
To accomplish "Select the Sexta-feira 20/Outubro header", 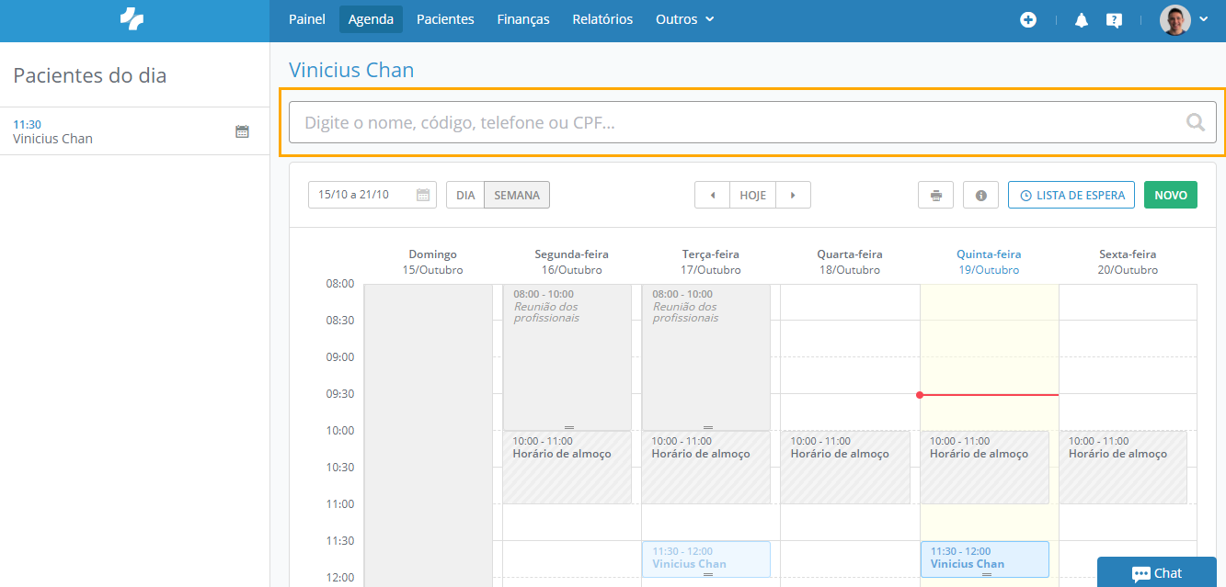I will [1128, 262].
